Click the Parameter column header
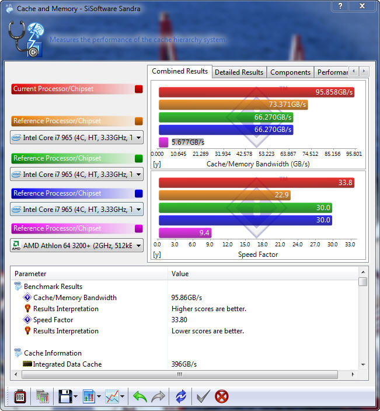Image resolution: width=380 pixels, height=411 pixels. 89,274
